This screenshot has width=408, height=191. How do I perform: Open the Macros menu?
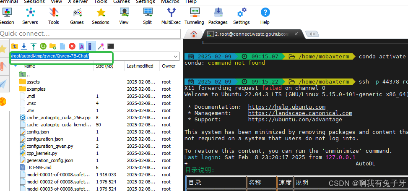[170, 2]
